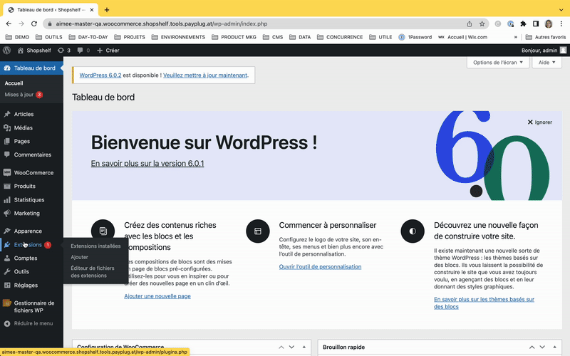The height and width of the screenshot is (356, 570).
Task: Open the Accueil | Wix.com bookmark
Action: pos(462,37)
